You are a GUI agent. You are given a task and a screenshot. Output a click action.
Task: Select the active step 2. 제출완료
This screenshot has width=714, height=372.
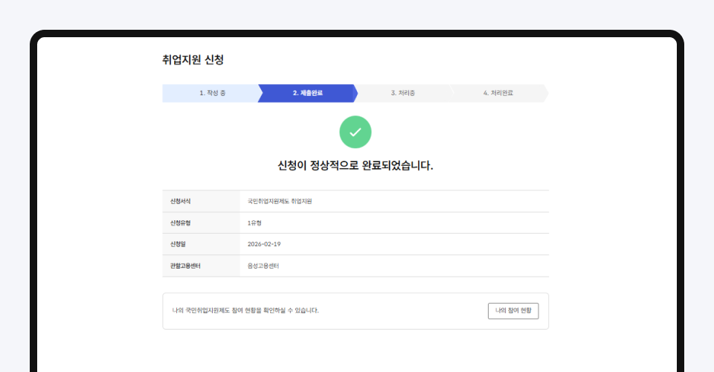click(307, 93)
